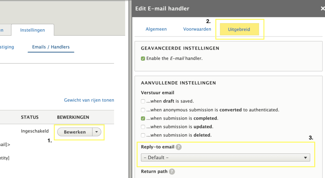The height and width of the screenshot is (178, 325).
Task: Enable send email when submission is updated
Action: click(x=143, y=127)
